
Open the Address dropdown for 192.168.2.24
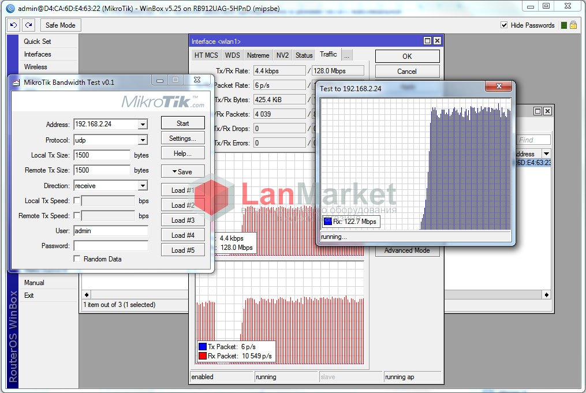point(143,124)
